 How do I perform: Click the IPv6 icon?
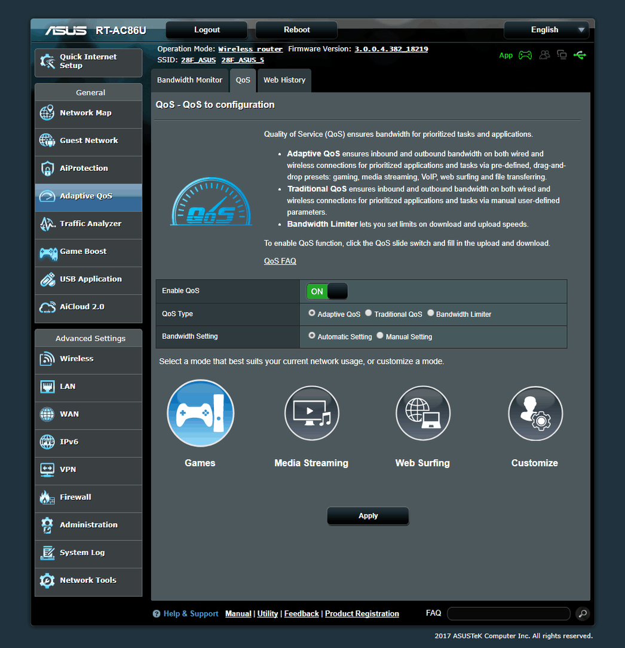(47, 442)
